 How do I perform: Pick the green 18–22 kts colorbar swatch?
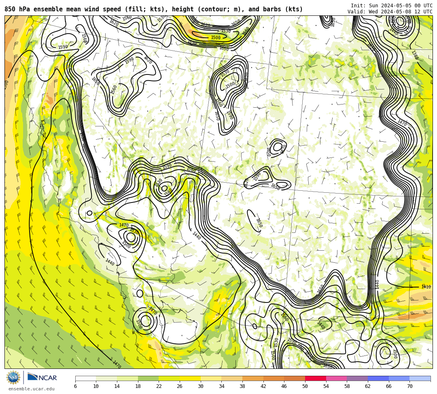tap(148, 378)
